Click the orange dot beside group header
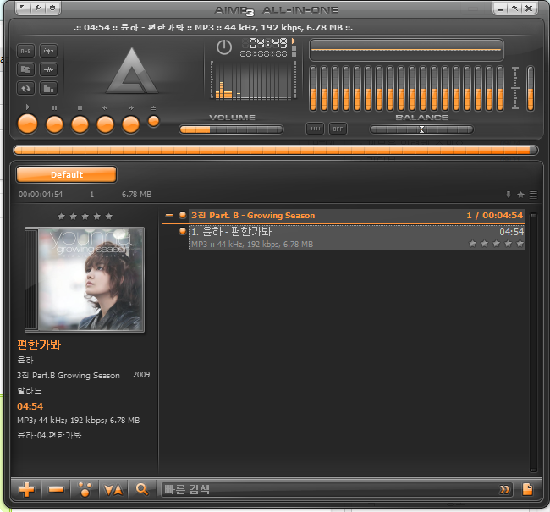Viewport: 550px width, 512px height. point(183,215)
